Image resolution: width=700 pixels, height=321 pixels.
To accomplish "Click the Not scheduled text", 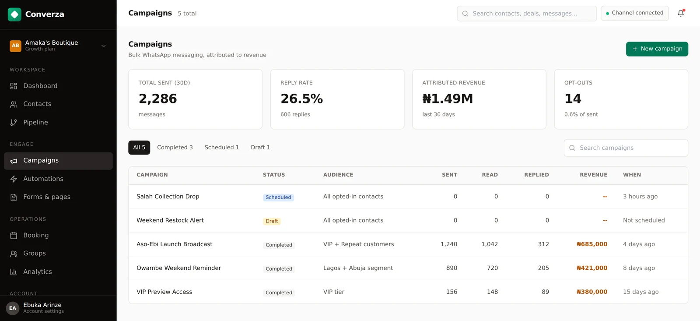I will [x=644, y=221].
